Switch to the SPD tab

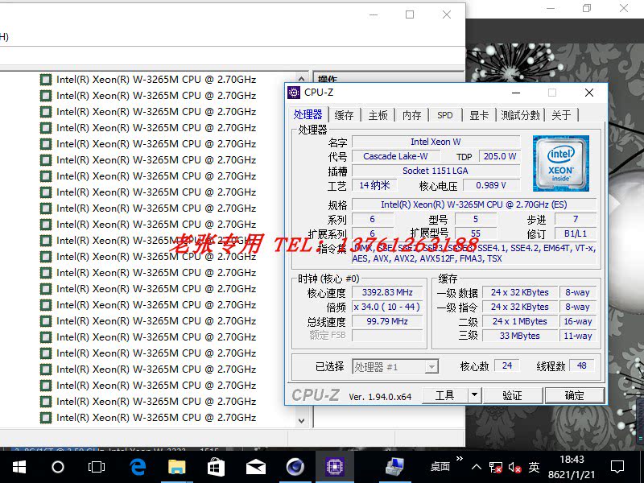[445, 115]
